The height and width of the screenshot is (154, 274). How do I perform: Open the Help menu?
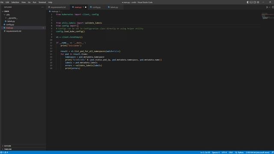point(50,3)
